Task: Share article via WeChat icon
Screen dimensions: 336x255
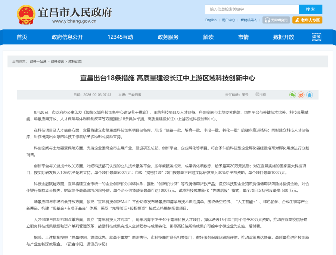Action: point(292,95)
